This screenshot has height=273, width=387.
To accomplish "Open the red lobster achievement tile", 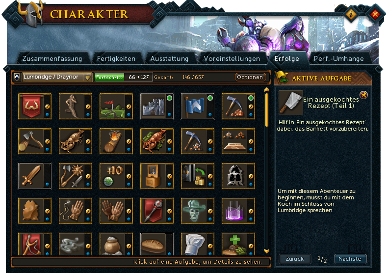I will point(157,141).
